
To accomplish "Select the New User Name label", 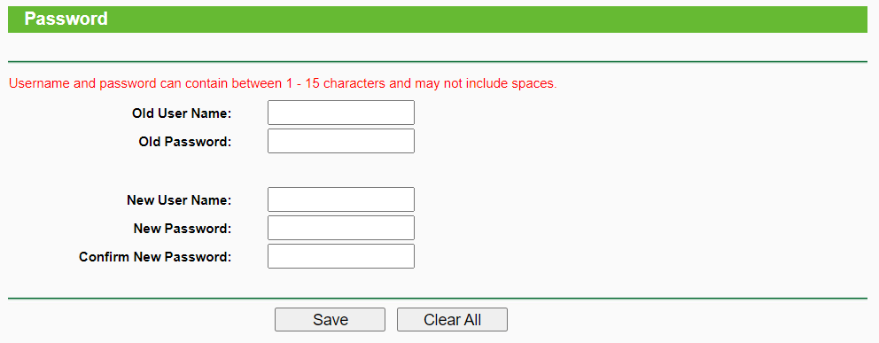I will coord(179,200).
